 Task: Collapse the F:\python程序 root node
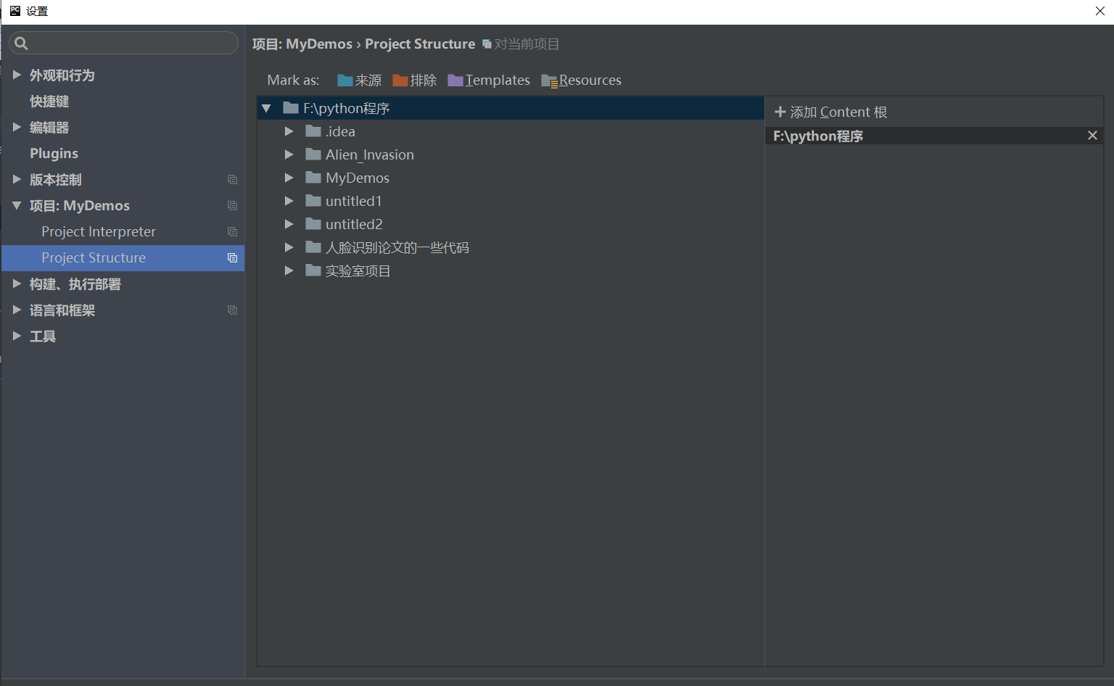pos(266,108)
